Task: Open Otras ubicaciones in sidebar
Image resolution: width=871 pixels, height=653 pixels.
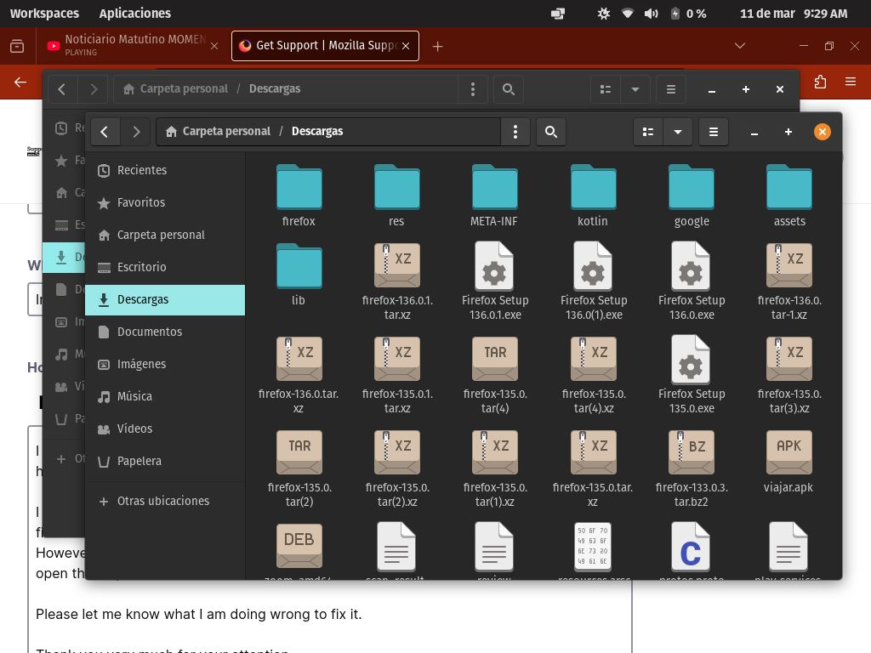Action: (x=165, y=502)
